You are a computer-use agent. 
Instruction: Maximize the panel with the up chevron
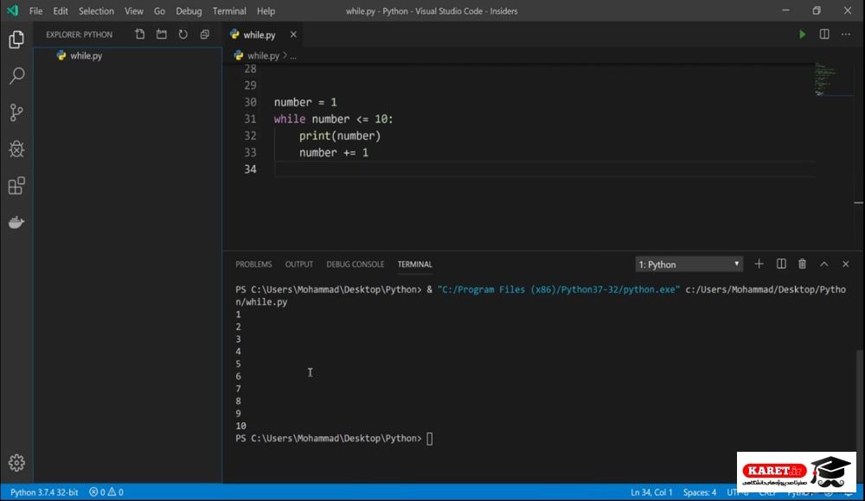(x=823, y=264)
